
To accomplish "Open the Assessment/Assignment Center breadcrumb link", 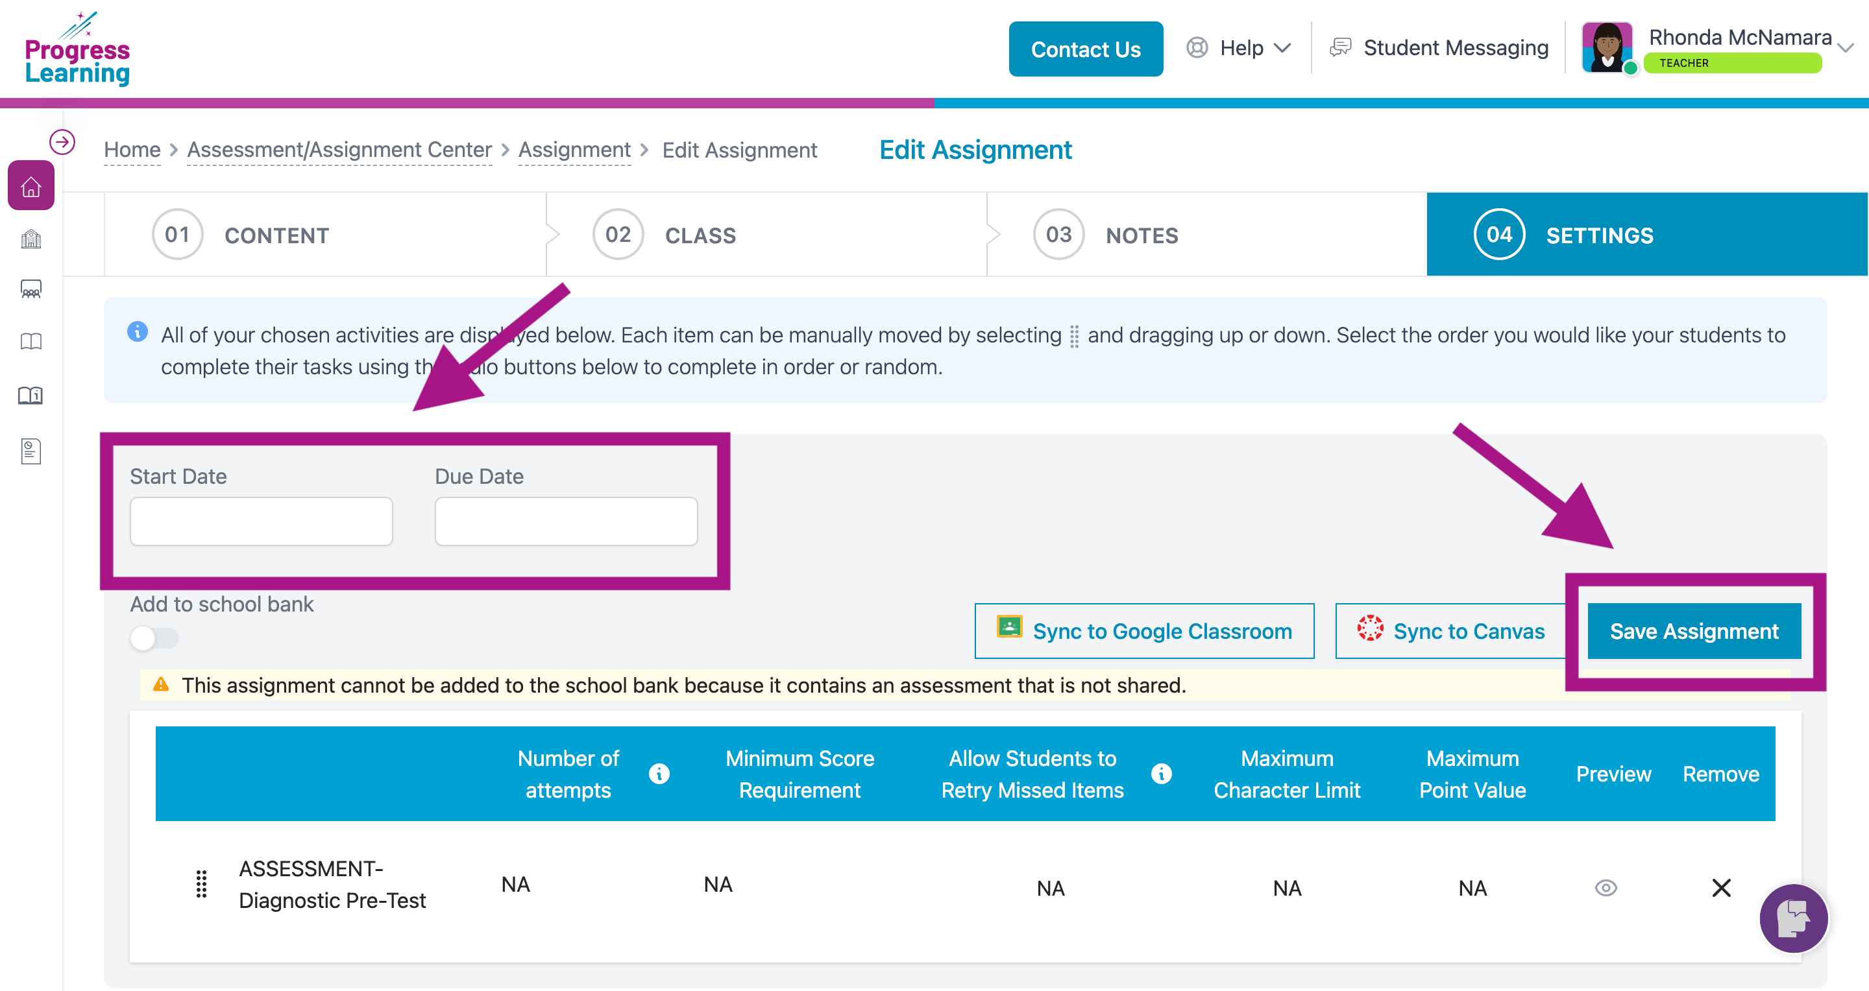I will coord(338,149).
